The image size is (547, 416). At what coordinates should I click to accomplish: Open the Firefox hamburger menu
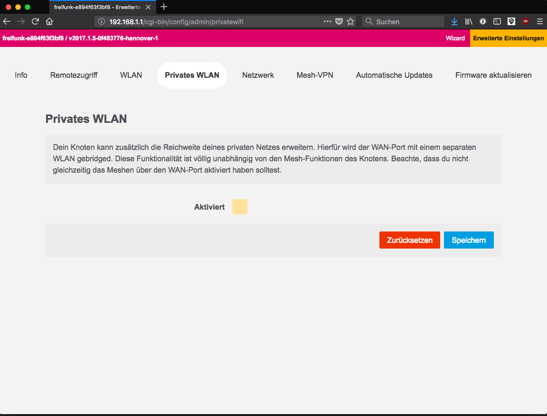pyautogui.click(x=539, y=21)
